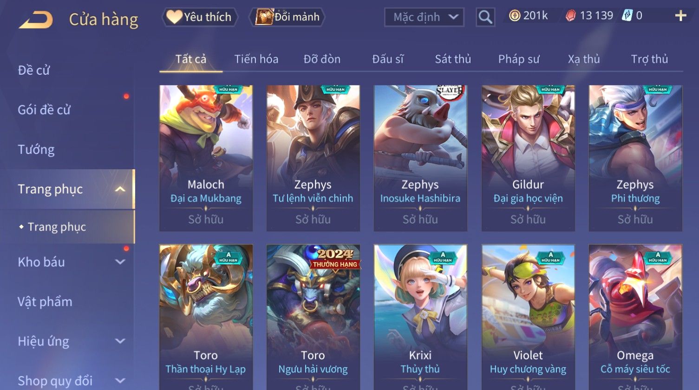Expand the Kho báu sidebar section
Viewport: 699px width, 390px height.
pos(120,262)
